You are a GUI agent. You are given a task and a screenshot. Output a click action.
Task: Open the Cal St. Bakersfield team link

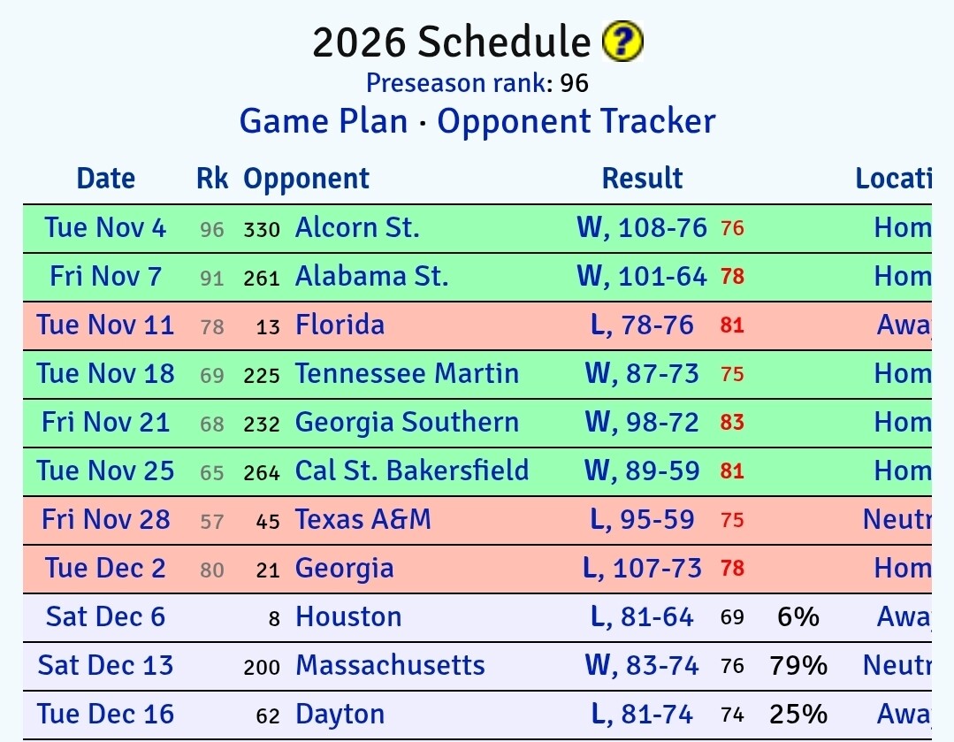click(x=412, y=470)
